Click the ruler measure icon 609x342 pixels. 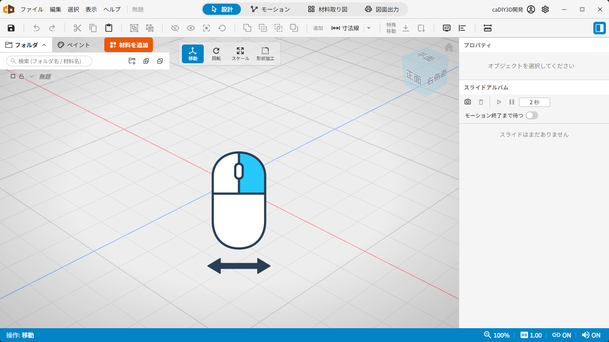(488, 28)
